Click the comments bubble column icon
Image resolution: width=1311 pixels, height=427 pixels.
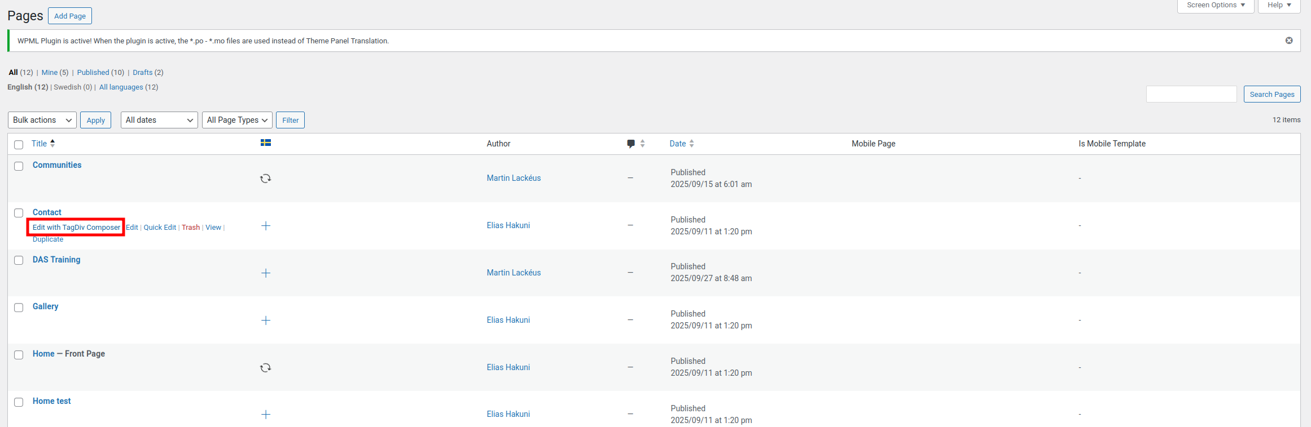click(630, 144)
